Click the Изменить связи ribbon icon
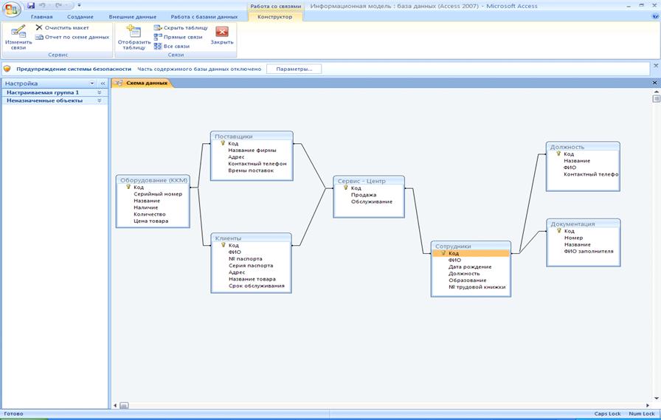Image resolution: width=661 pixels, height=420 pixels. coord(18,32)
